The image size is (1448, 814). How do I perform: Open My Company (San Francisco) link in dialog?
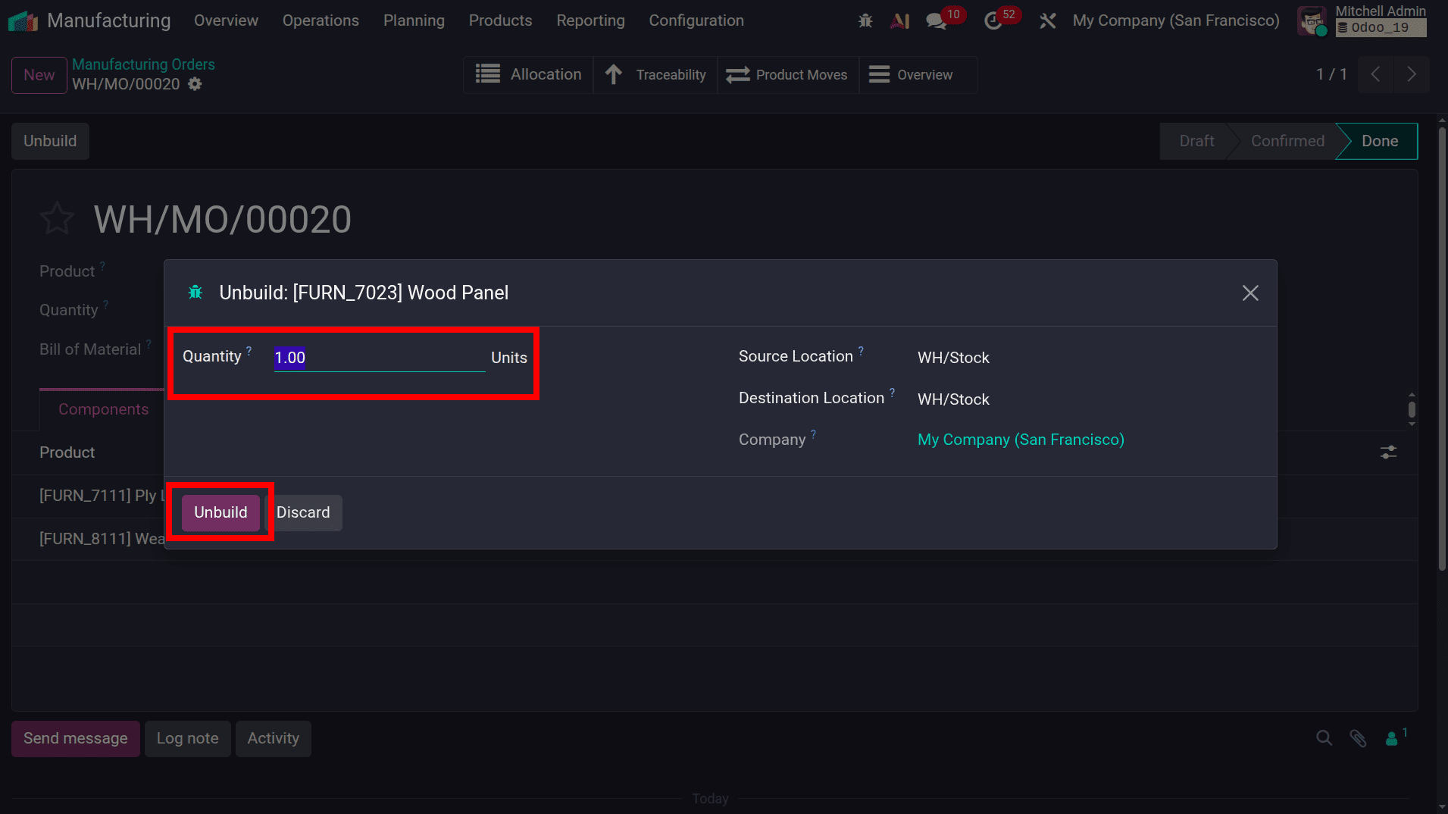(1021, 440)
